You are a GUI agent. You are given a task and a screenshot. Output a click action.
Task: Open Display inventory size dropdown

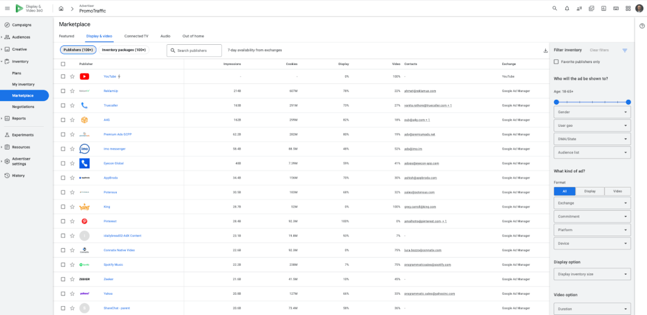pos(592,274)
